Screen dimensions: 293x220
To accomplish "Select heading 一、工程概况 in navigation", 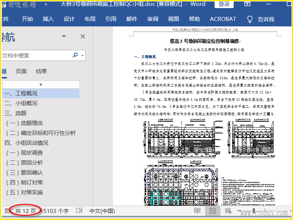I will click(x=41, y=93).
